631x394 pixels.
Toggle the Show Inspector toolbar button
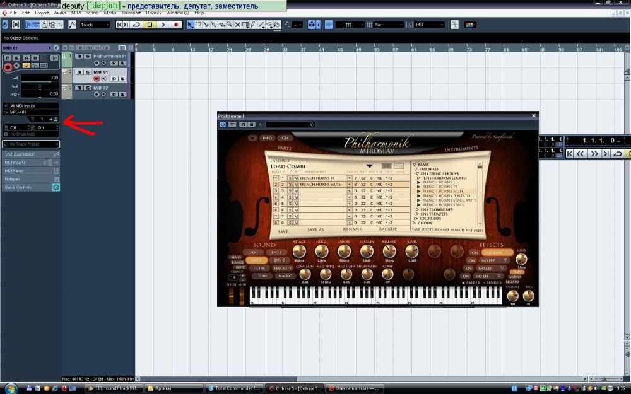tap(28, 25)
